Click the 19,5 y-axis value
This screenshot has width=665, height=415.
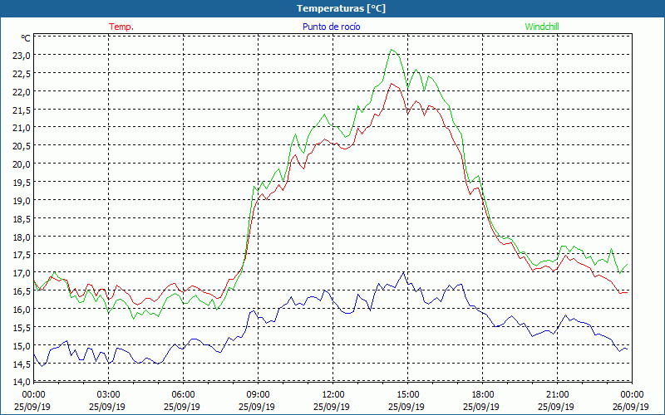pyautogui.click(x=22, y=183)
